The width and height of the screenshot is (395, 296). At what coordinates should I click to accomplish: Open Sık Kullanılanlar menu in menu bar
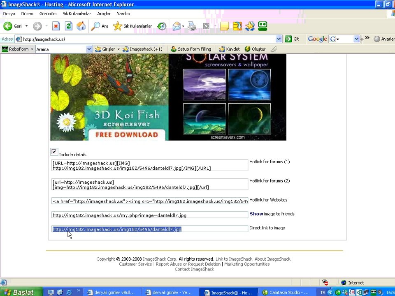[x=77, y=14]
